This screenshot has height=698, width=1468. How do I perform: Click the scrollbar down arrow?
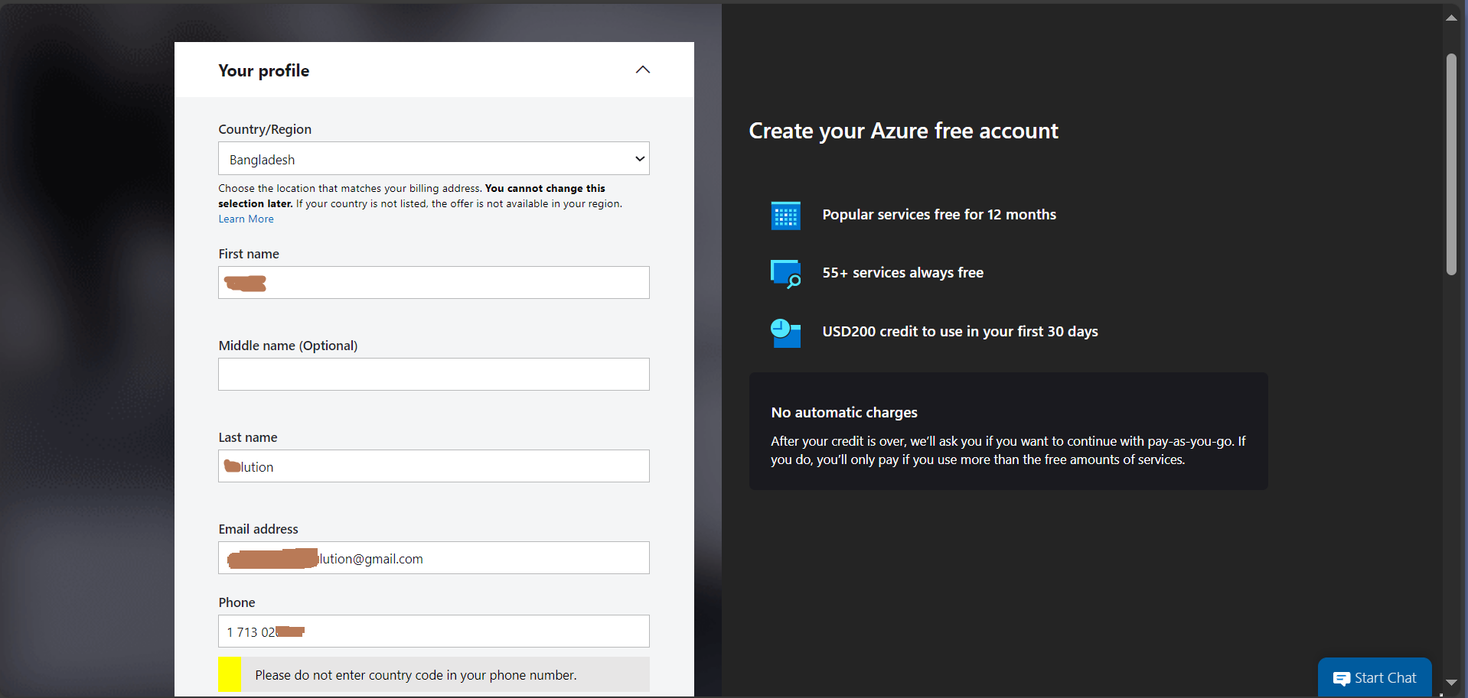coord(1450,682)
